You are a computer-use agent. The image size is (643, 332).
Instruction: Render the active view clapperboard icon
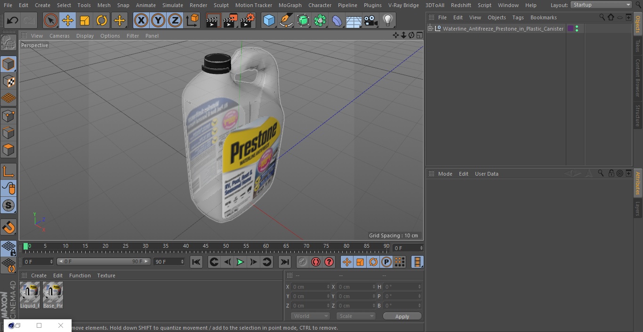(x=213, y=20)
